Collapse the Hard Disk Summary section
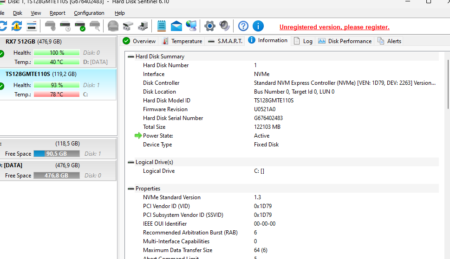Screen dimensions: 450x259 [x=130, y=57]
